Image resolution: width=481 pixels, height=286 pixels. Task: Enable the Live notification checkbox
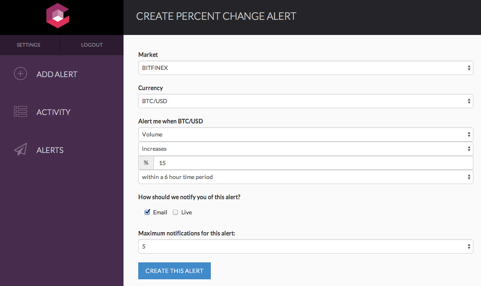175,212
